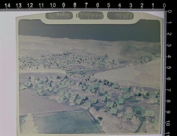Click the right handwritten label window on film
The height and width of the screenshot is (136, 177).
pos(120,16)
